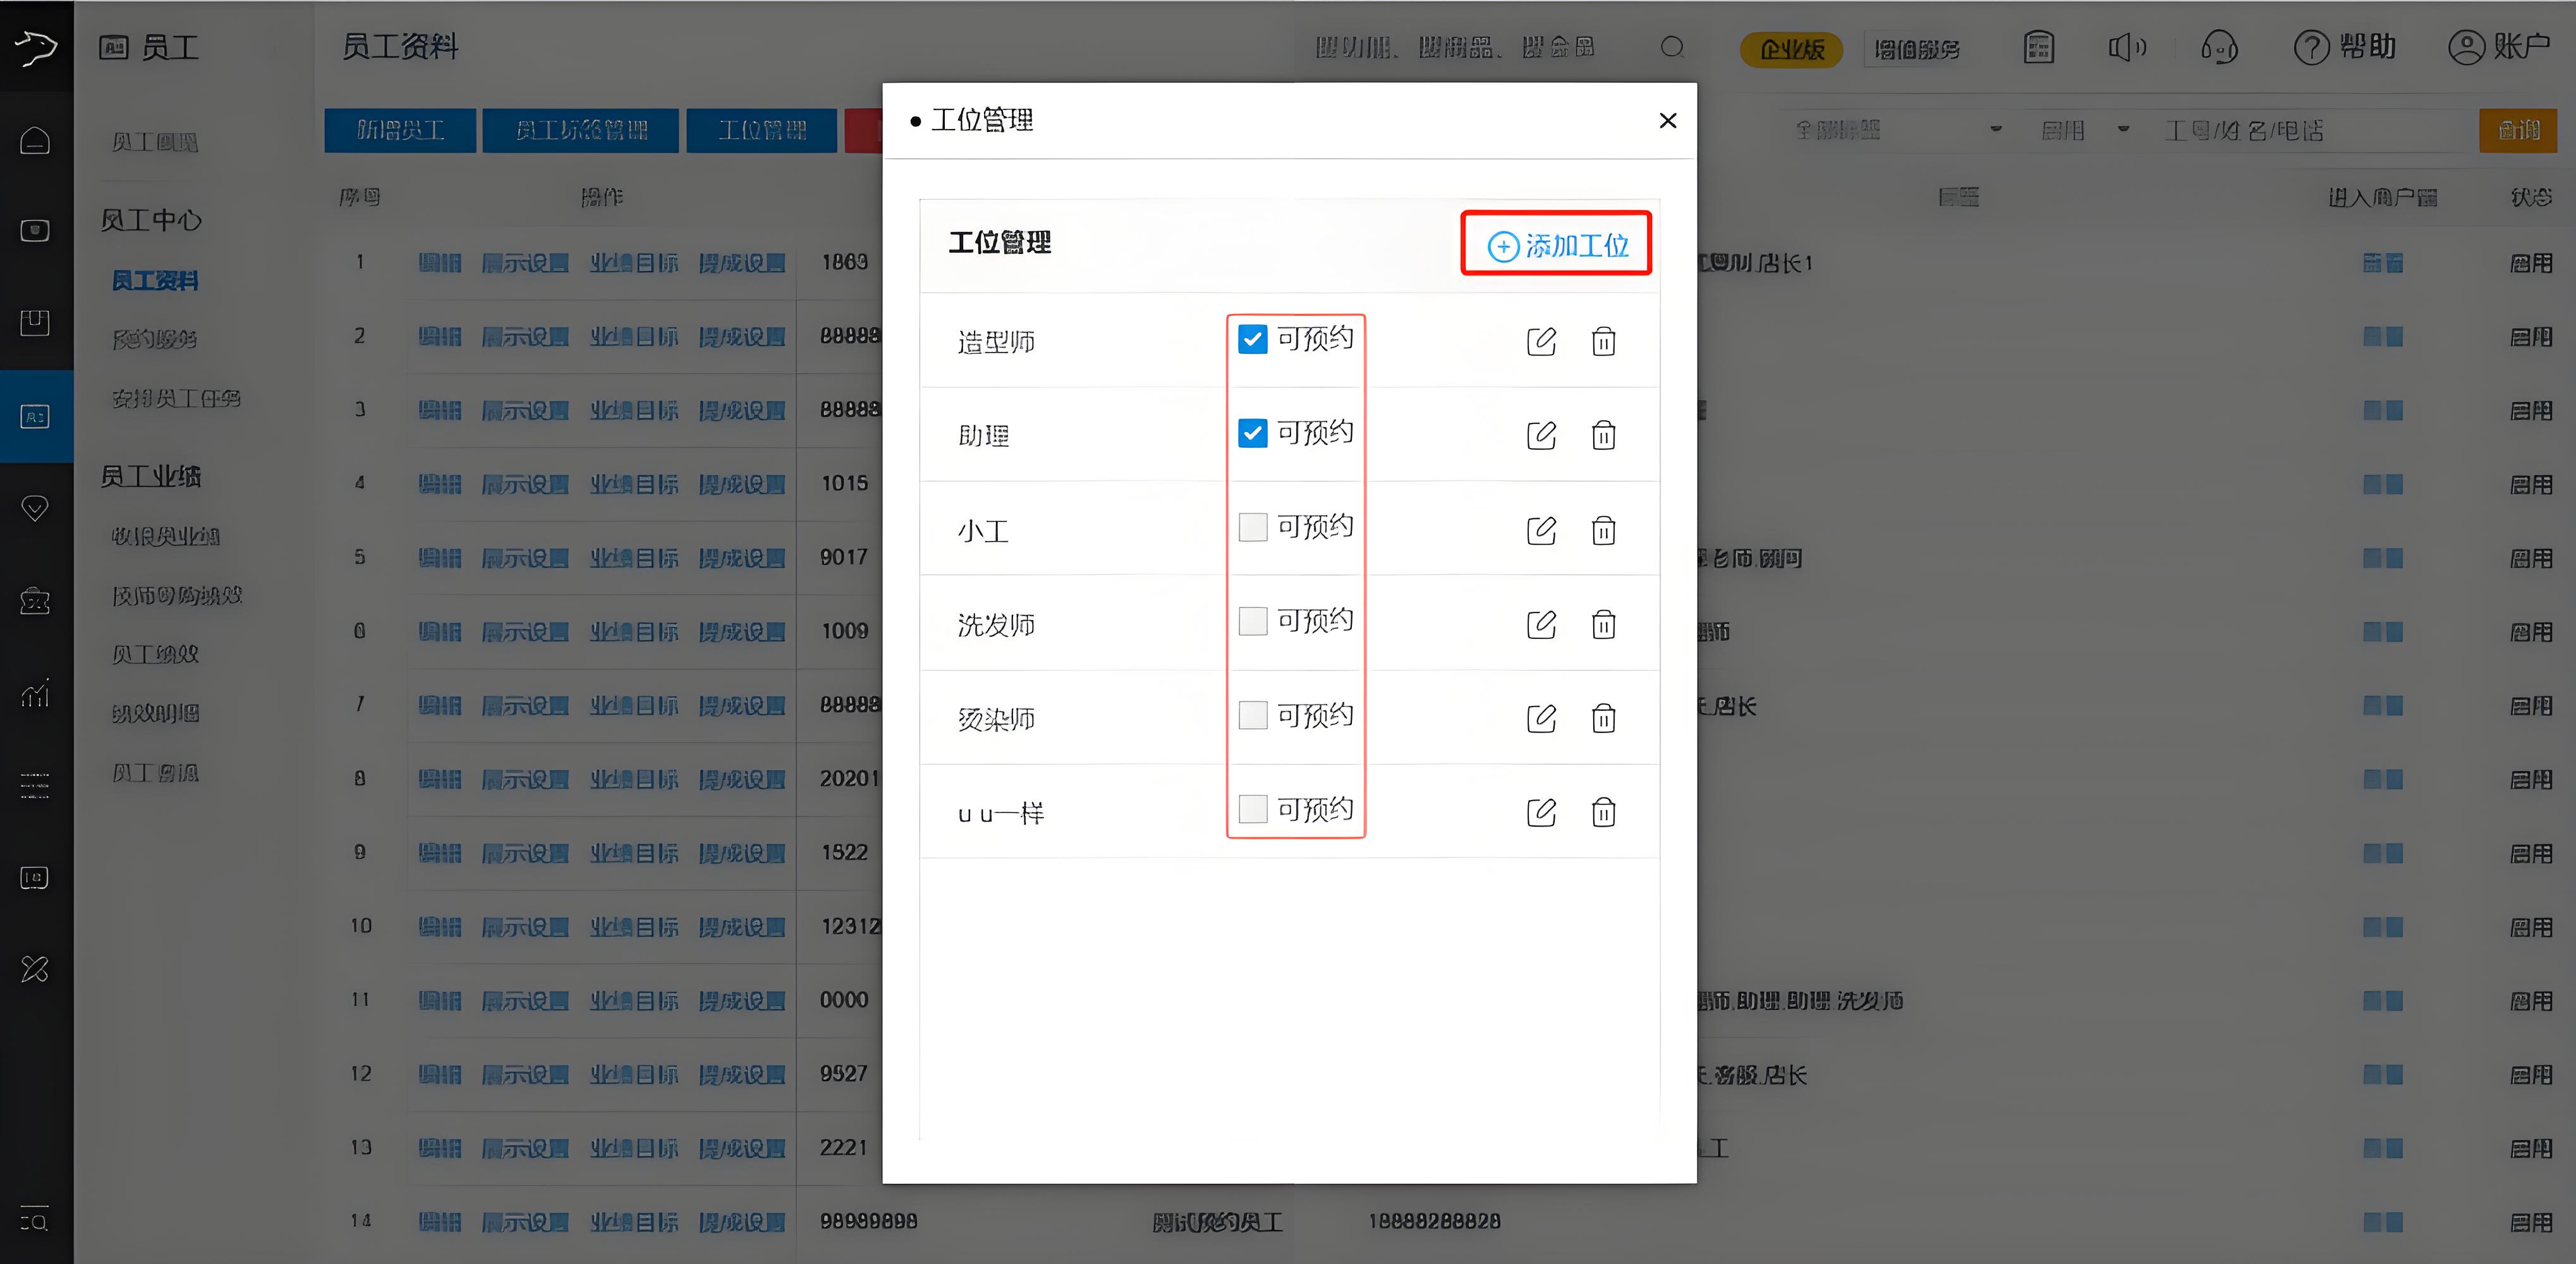Open the calculator icon in the top bar
Screen dimensions: 2576x1264
pyautogui.click(x=2038, y=47)
